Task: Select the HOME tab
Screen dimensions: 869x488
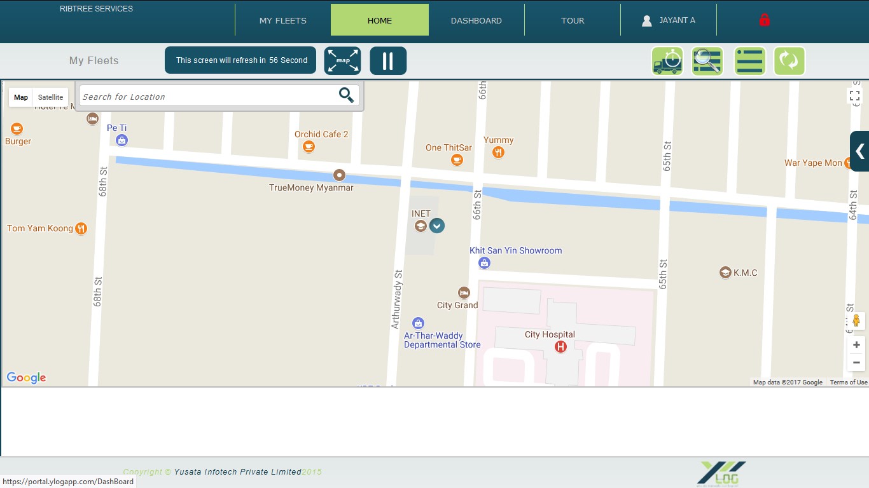Action: pos(380,20)
